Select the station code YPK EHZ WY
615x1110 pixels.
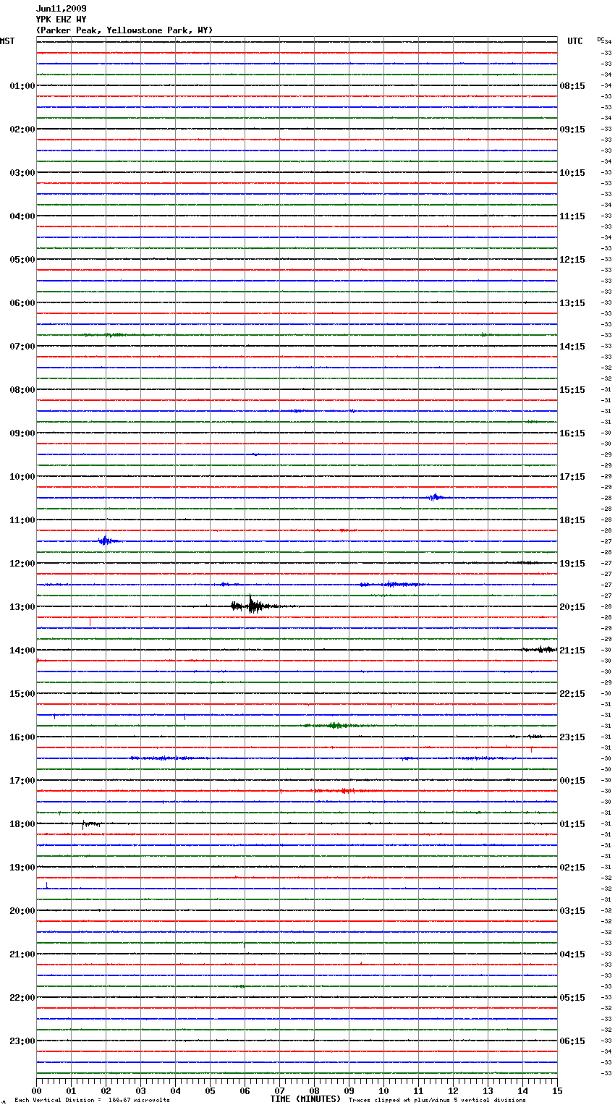click(x=61, y=20)
